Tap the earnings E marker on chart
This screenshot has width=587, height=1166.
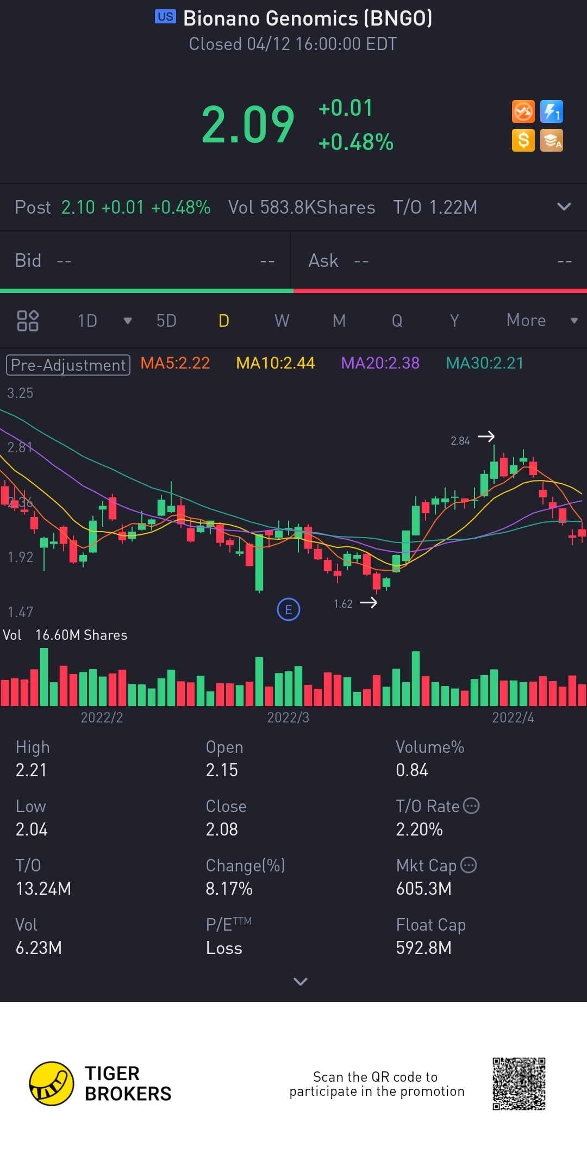pos(289,609)
